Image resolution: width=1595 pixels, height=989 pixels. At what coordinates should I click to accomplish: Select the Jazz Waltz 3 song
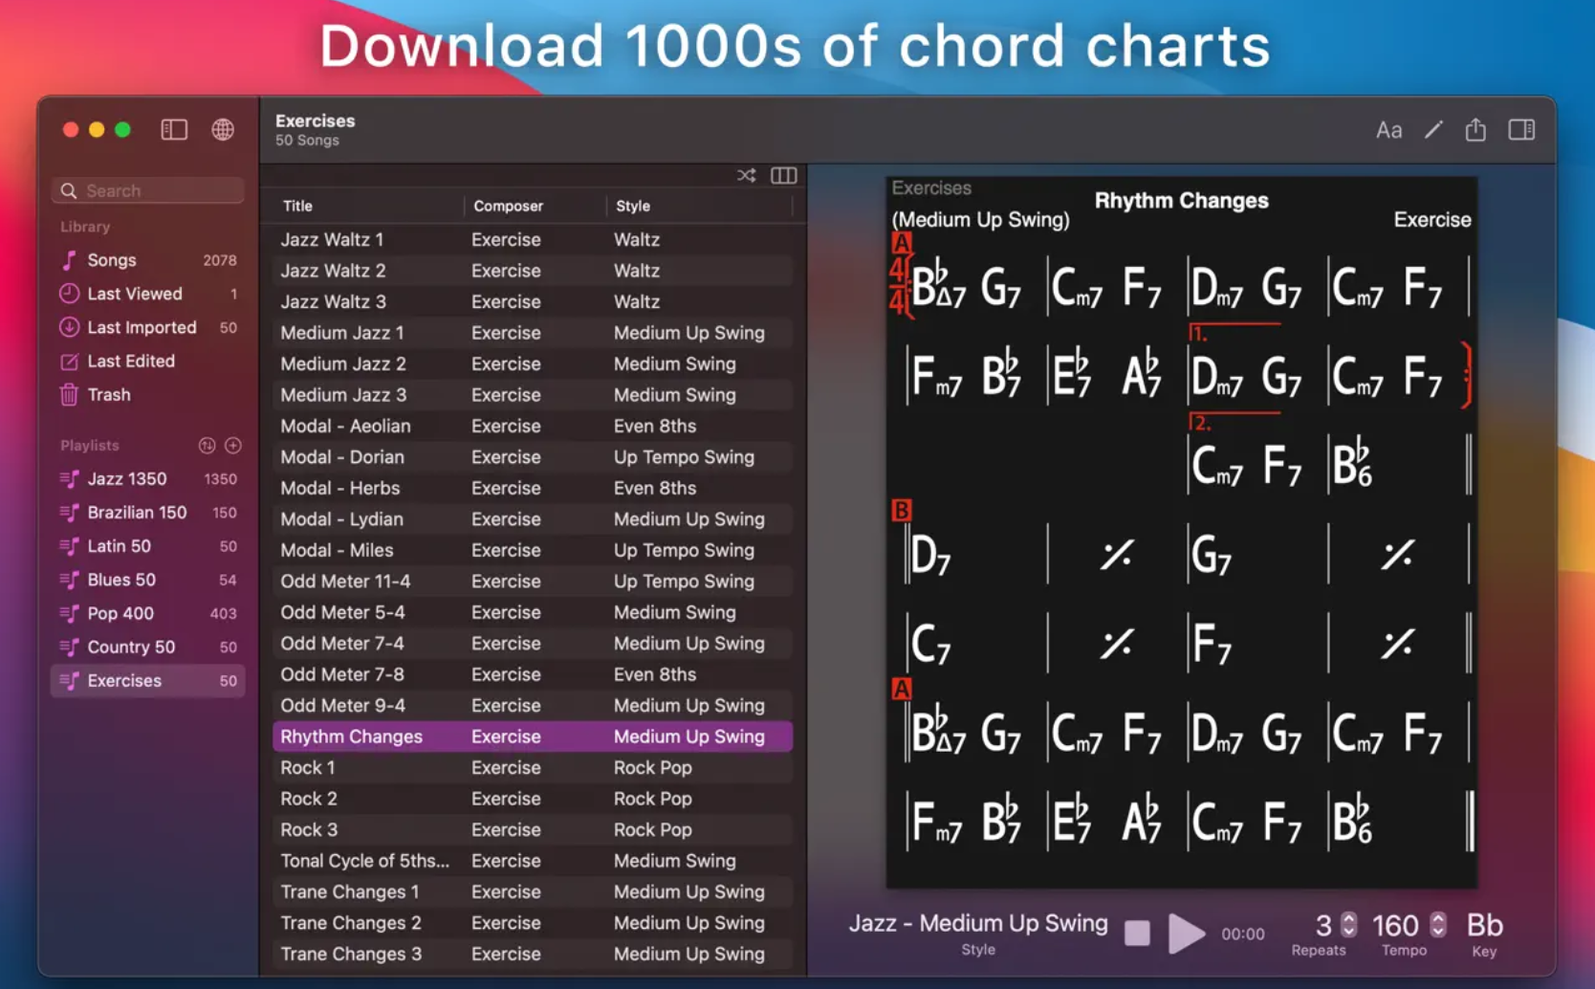pyautogui.click(x=533, y=301)
